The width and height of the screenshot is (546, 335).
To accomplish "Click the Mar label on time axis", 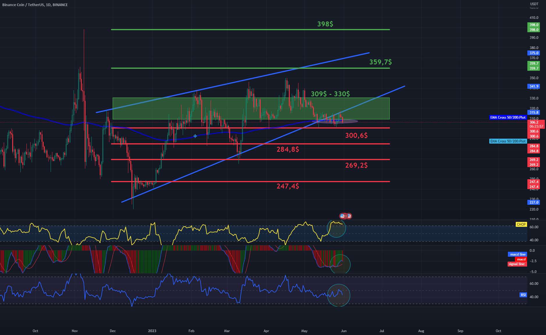I will coord(227,331).
